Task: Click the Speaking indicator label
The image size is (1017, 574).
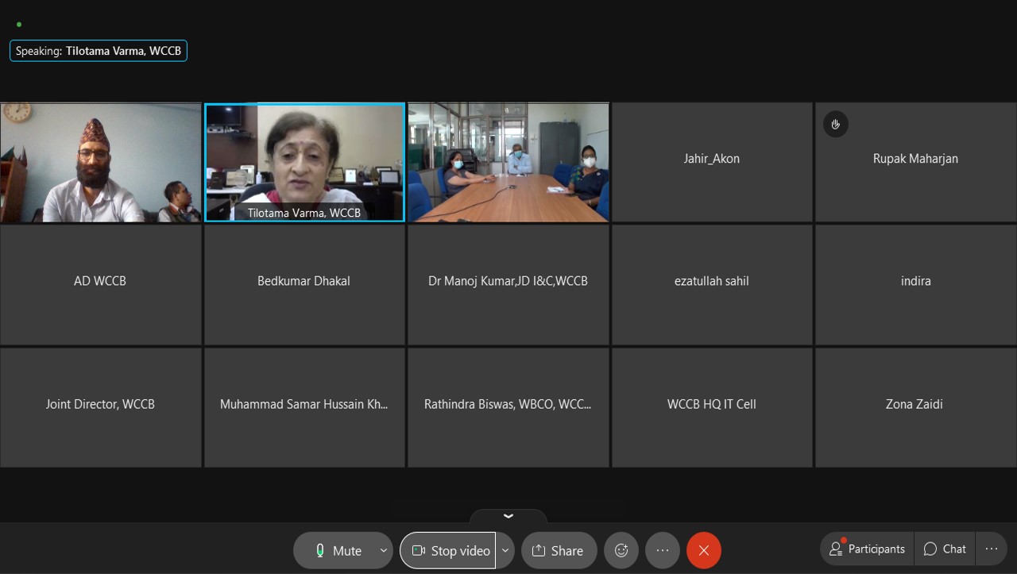Action: coord(99,51)
